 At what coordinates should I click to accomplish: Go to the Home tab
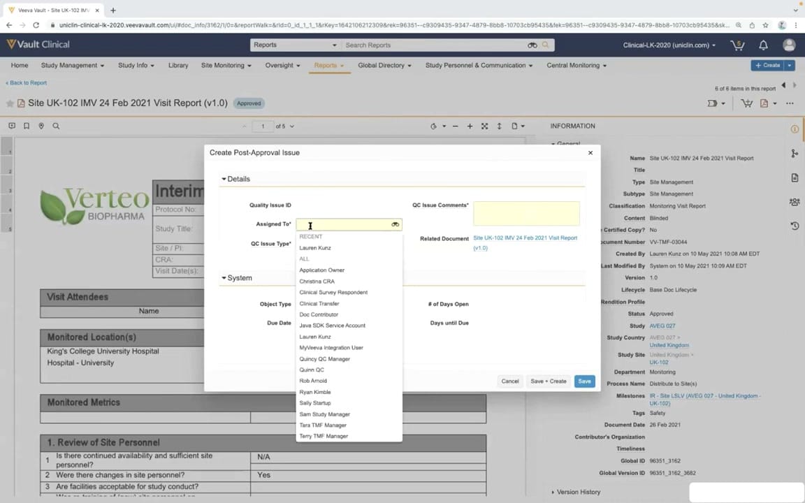pyautogui.click(x=20, y=65)
